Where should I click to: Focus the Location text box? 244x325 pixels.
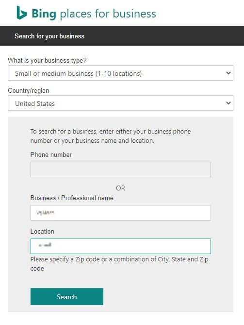[121, 246]
